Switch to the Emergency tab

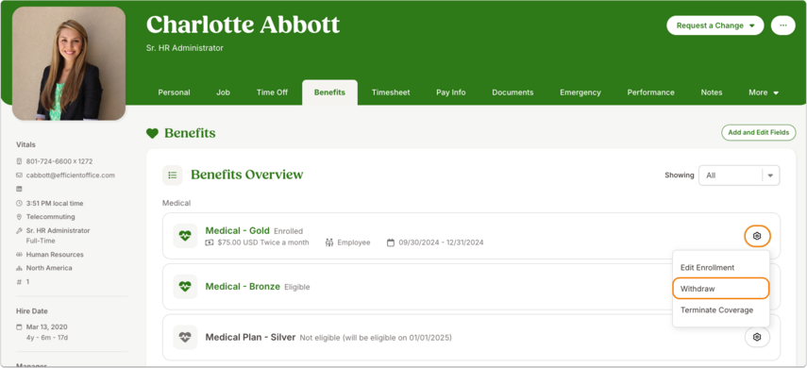(580, 92)
